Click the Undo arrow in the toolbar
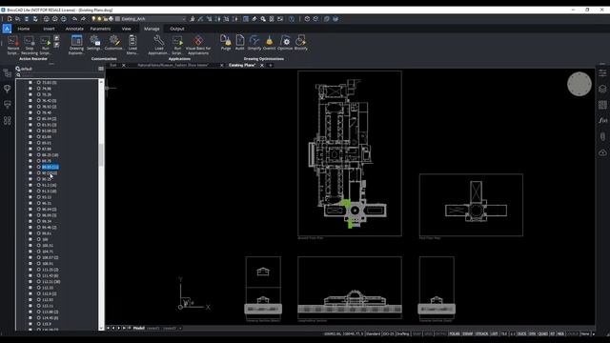 coord(74,19)
